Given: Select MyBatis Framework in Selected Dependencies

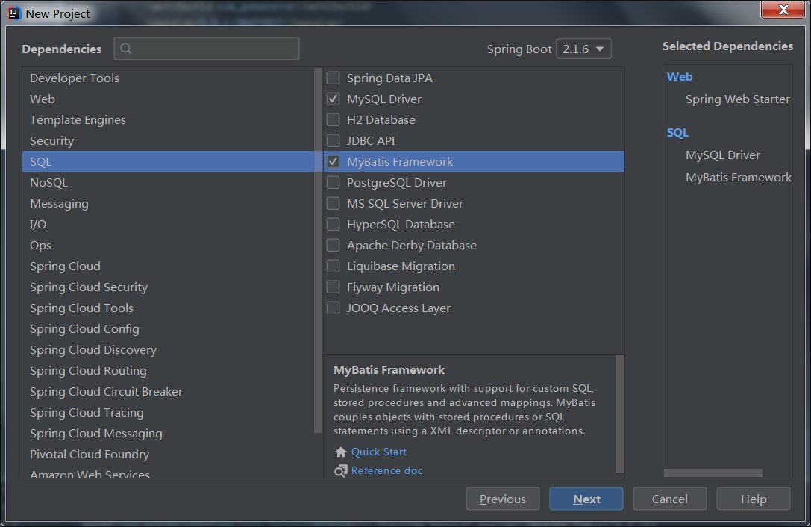Looking at the screenshot, I should pos(739,178).
